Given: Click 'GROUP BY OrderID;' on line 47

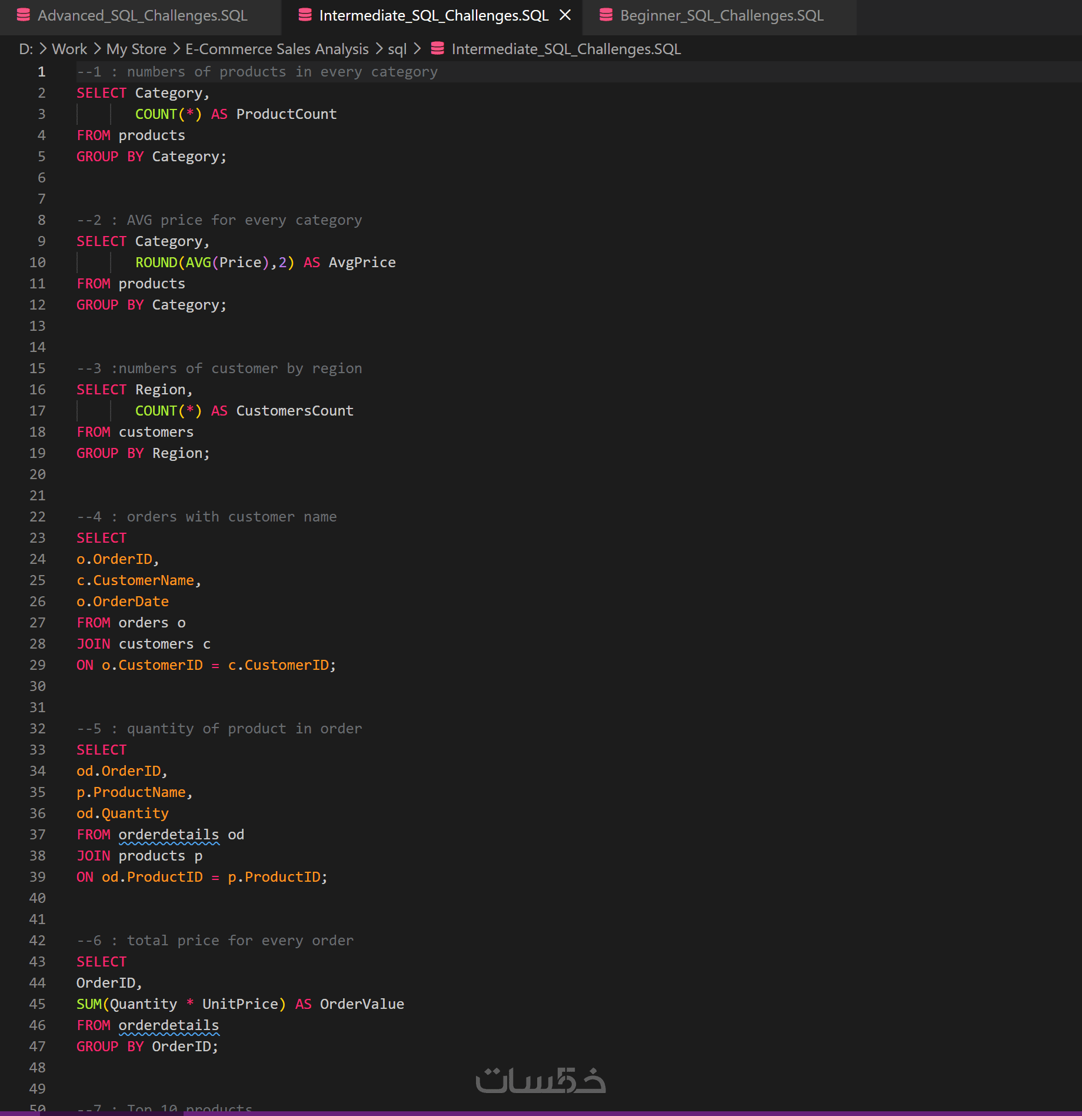Looking at the screenshot, I should 148,1047.
